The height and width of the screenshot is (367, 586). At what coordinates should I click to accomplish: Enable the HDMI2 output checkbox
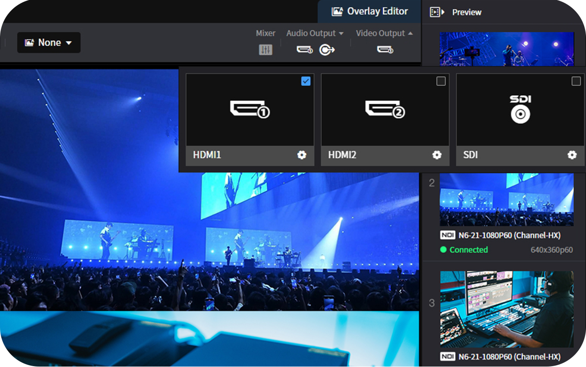pos(441,81)
